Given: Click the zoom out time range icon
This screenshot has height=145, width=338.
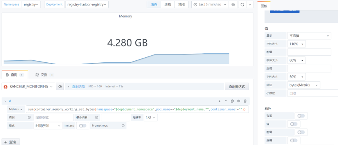Looking at the screenshot, I should pyautogui.click(x=233, y=5).
